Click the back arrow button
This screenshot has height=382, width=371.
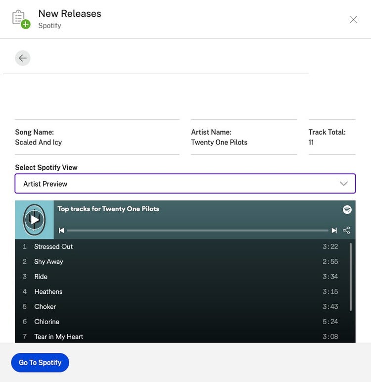pyautogui.click(x=23, y=58)
